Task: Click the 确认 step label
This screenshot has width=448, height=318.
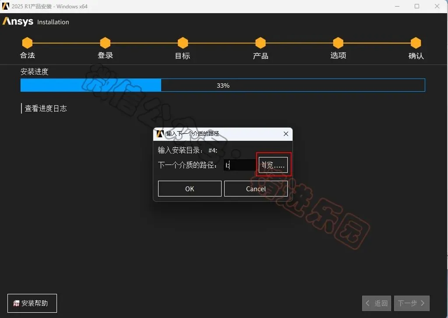Action: point(416,56)
